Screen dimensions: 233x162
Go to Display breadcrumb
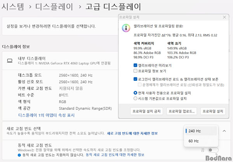click(x=54, y=7)
